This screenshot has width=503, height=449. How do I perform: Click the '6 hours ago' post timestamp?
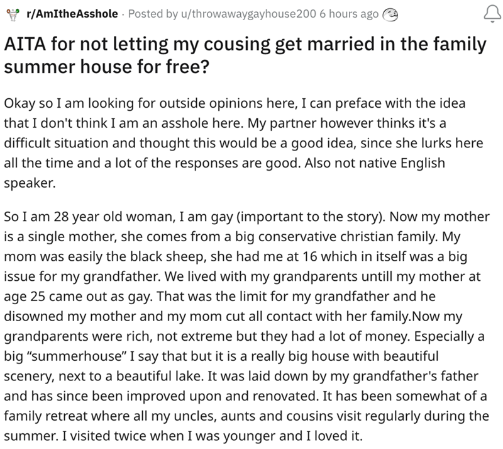tap(350, 14)
